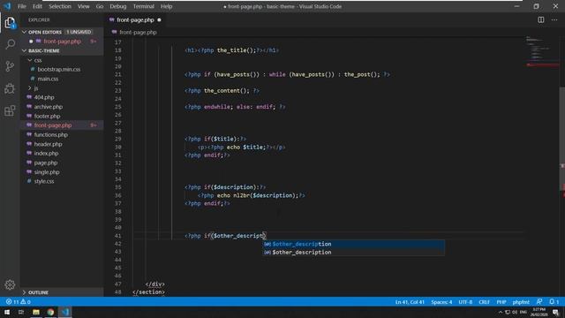This screenshot has height=318, width=565.
Task: Click the unsaved dot on front-page.php tab
Action: click(159, 19)
